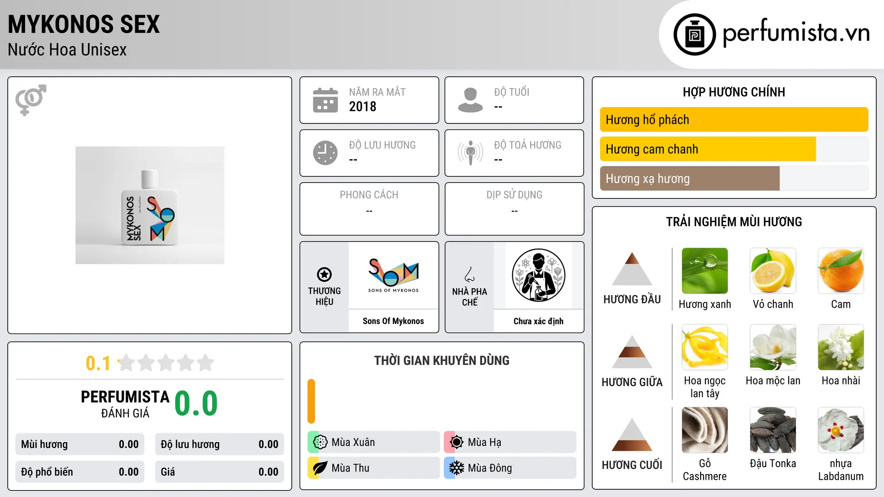Click the THỜI GIAN KHUYÊN DÙNG heading

442,360
